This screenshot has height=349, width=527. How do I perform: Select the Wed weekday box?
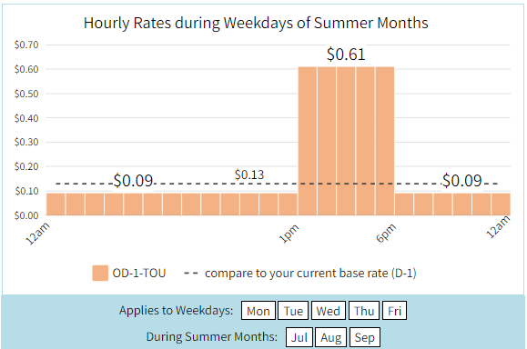click(x=328, y=311)
